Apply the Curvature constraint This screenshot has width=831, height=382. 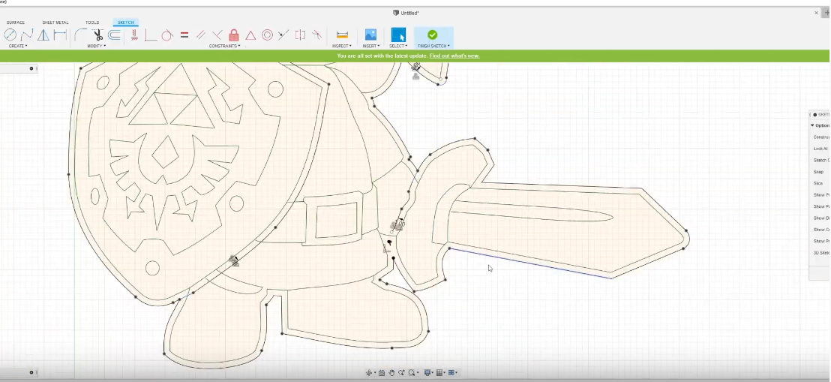(317, 35)
